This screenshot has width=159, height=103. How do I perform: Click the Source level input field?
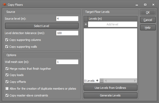pos(67,19)
